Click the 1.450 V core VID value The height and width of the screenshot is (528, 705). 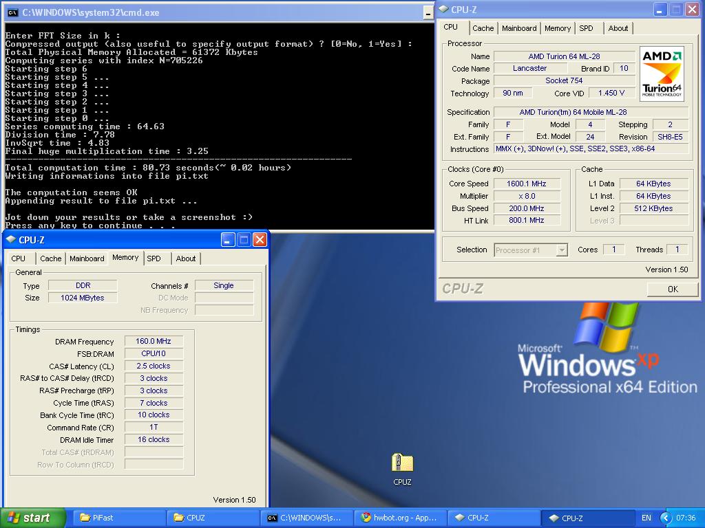[x=611, y=93]
